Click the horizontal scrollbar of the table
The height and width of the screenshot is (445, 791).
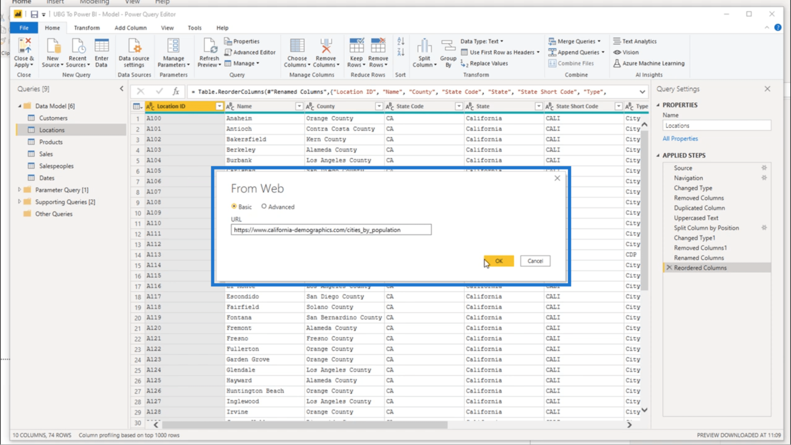tap(304, 425)
